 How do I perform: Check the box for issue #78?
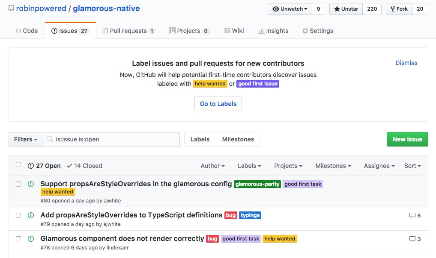coord(18,239)
